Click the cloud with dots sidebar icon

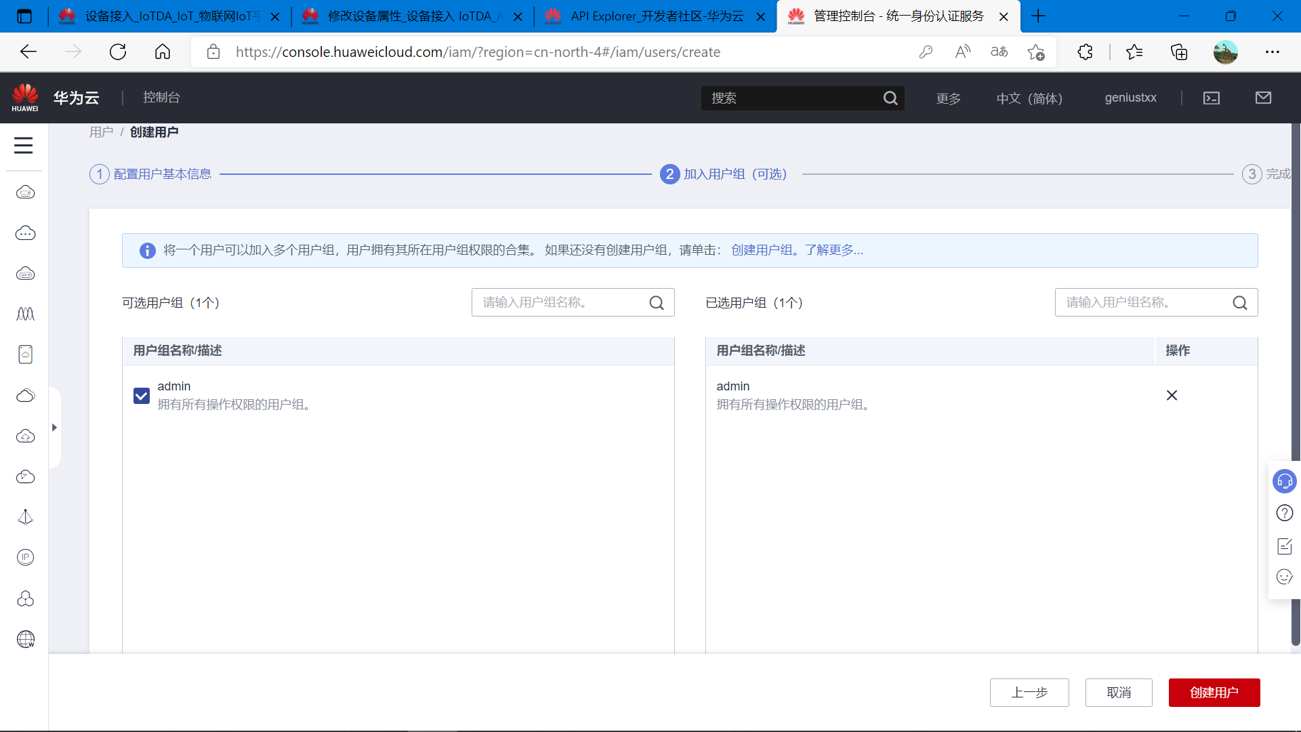coord(26,233)
